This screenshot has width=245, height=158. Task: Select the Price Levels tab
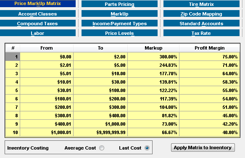pos(119,33)
